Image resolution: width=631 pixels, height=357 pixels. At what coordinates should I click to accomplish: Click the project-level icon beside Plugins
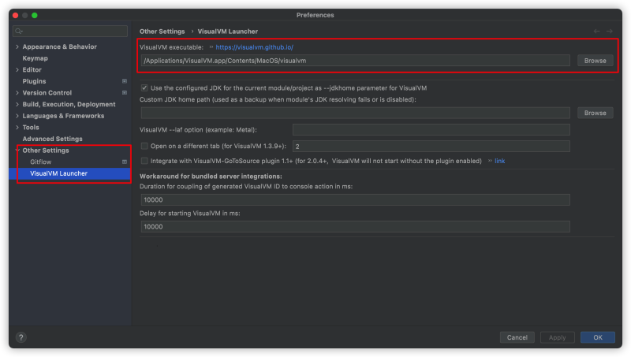(124, 81)
